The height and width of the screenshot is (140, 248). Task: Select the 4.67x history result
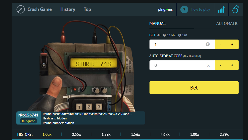click(165, 134)
